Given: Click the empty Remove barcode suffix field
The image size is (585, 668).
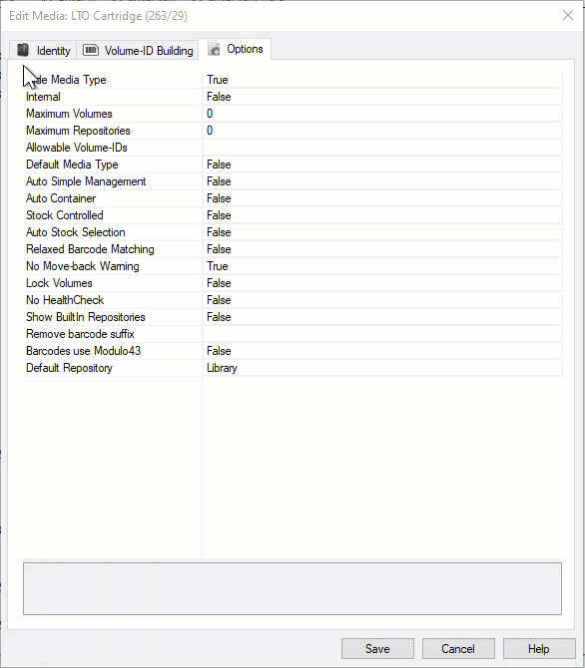Looking at the screenshot, I should pyautogui.click(x=382, y=334).
